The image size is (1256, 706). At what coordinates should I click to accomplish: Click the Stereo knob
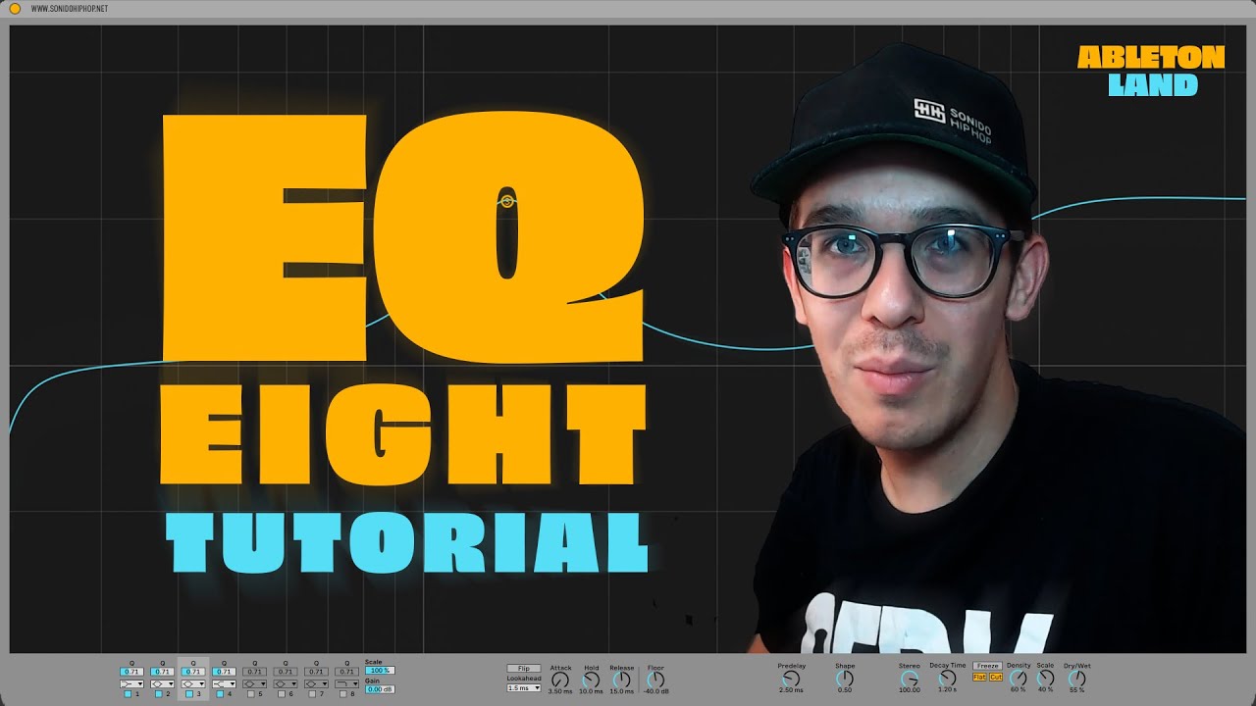pos(910,678)
